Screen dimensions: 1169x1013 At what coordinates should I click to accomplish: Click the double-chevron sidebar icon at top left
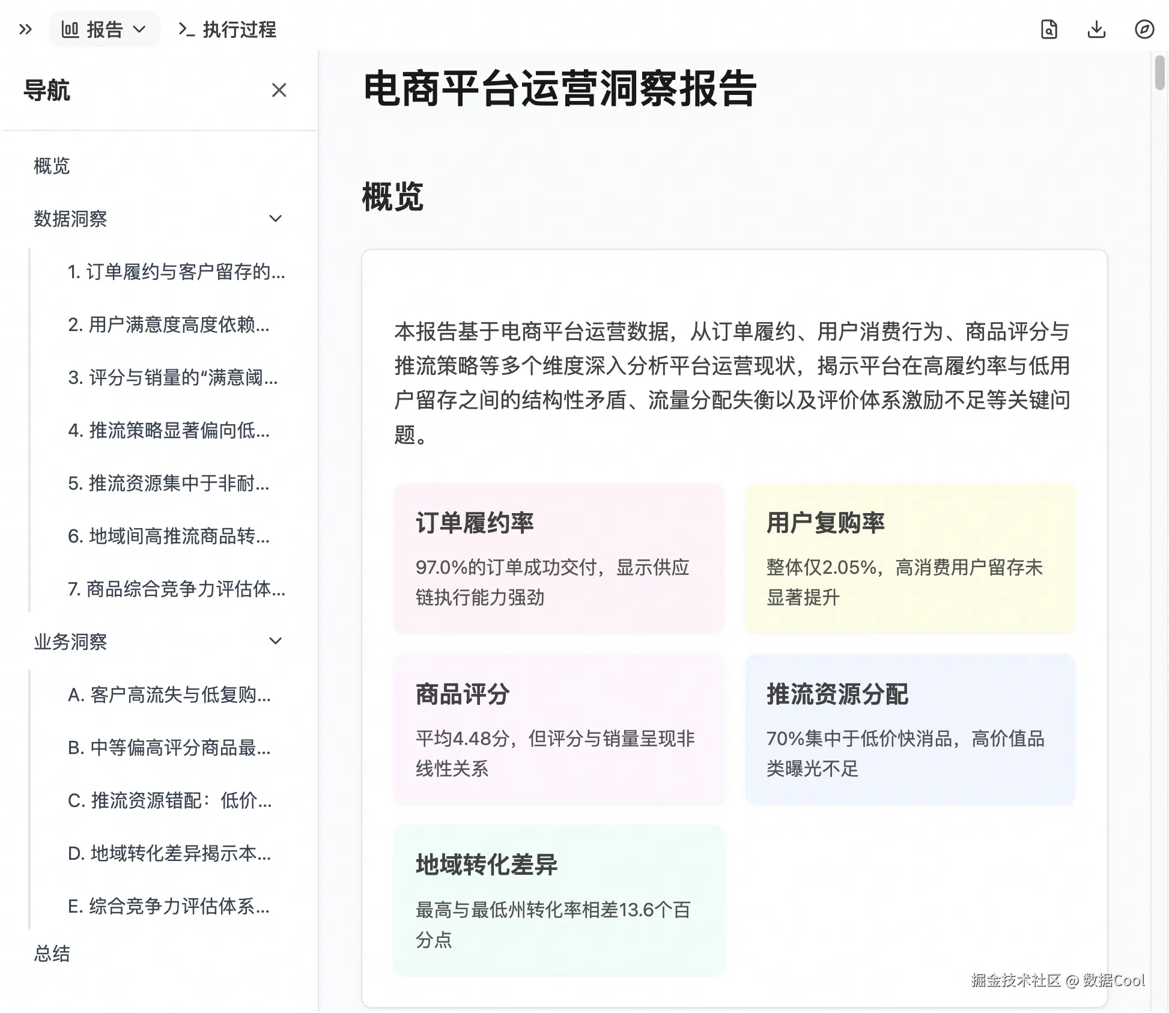(25, 29)
